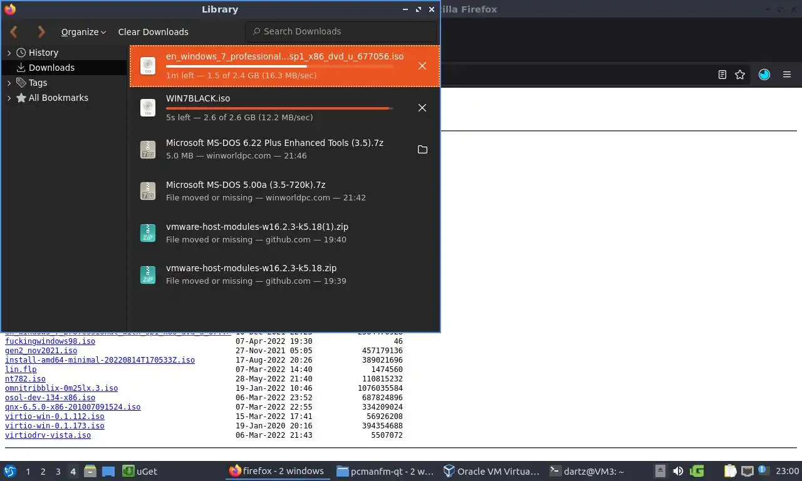Viewport: 802px width, 481px height.
Task: Toggle reader view in Firefox toolbar
Action: tap(722, 75)
